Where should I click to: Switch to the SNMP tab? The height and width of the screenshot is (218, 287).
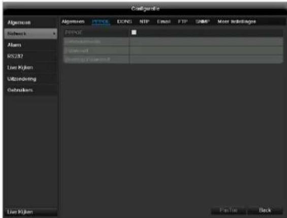point(202,22)
